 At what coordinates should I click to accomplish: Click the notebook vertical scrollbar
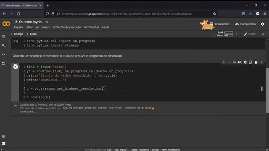[x=267, y=90]
